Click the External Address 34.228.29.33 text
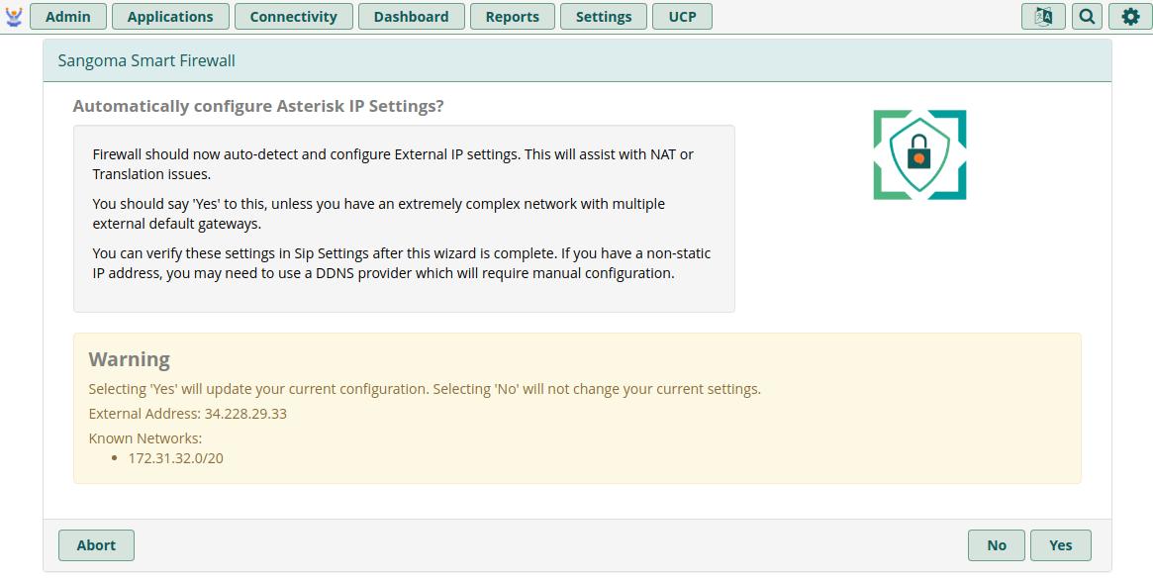Viewport: 1153px width, 582px height. point(188,414)
